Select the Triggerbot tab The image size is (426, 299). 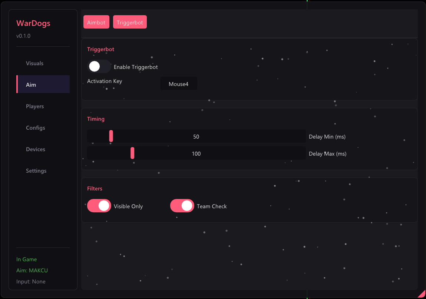(130, 22)
